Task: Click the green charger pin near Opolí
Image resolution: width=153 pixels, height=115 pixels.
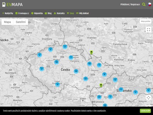Action: pos(91,52)
